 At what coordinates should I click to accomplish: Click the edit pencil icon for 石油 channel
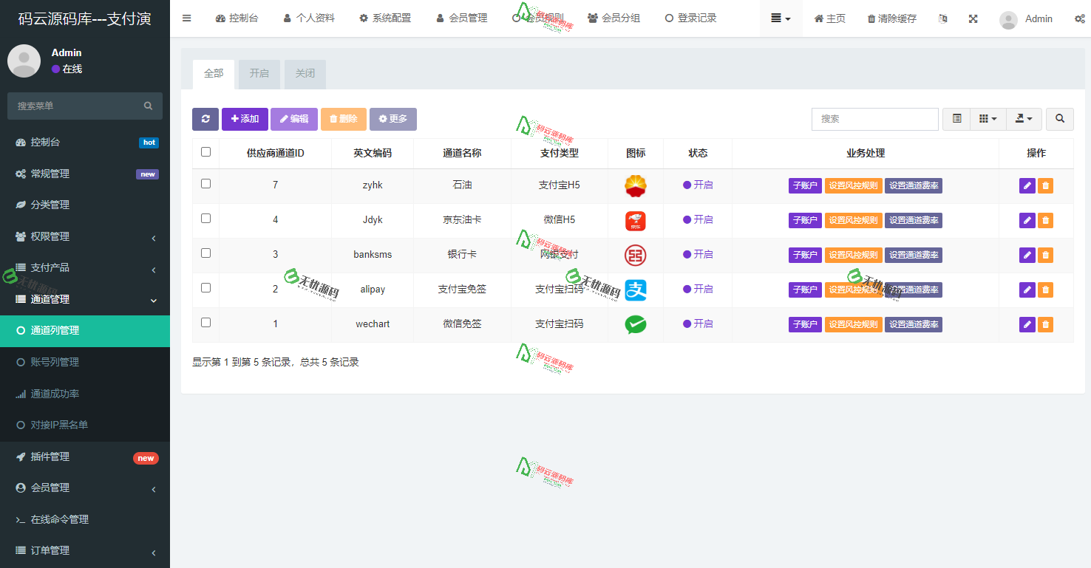[x=1027, y=185]
